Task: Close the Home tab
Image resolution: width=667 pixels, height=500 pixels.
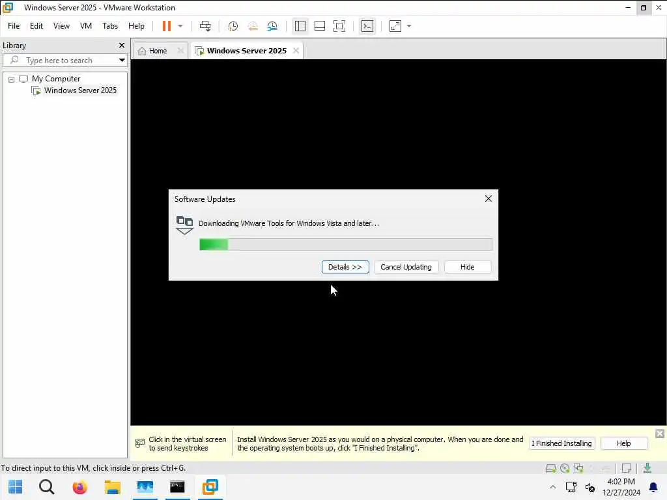Action: click(x=180, y=51)
